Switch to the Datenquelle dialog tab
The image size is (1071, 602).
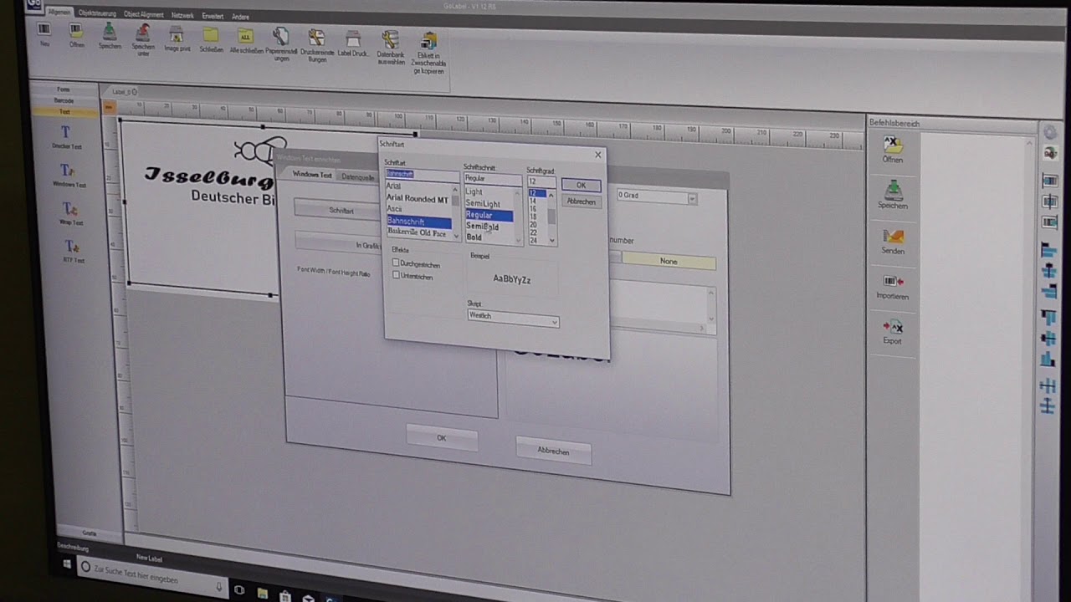tap(359, 177)
